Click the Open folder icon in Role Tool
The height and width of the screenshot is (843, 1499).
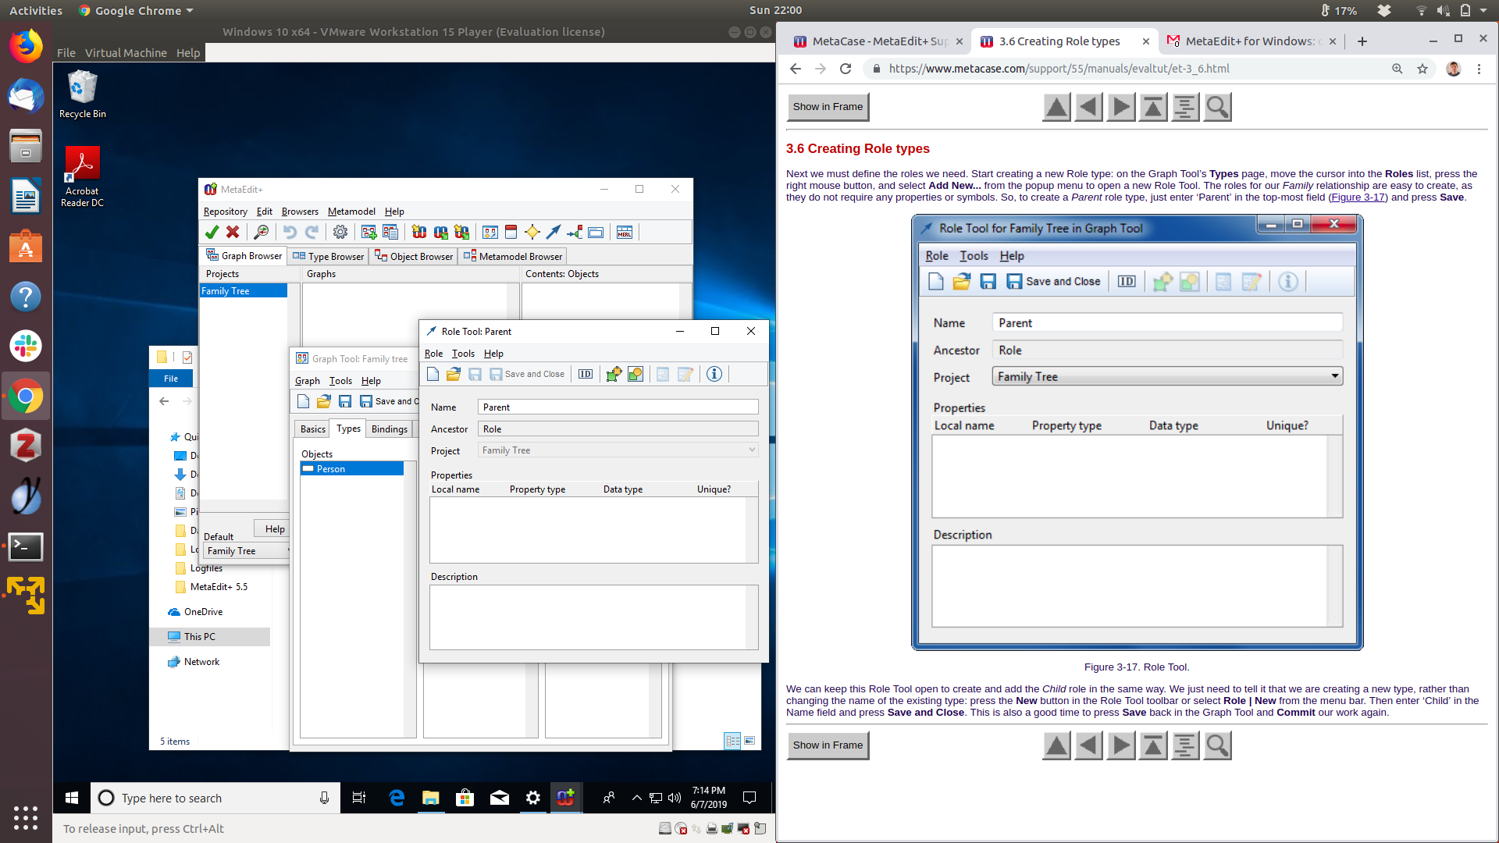pyautogui.click(x=454, y=374)
